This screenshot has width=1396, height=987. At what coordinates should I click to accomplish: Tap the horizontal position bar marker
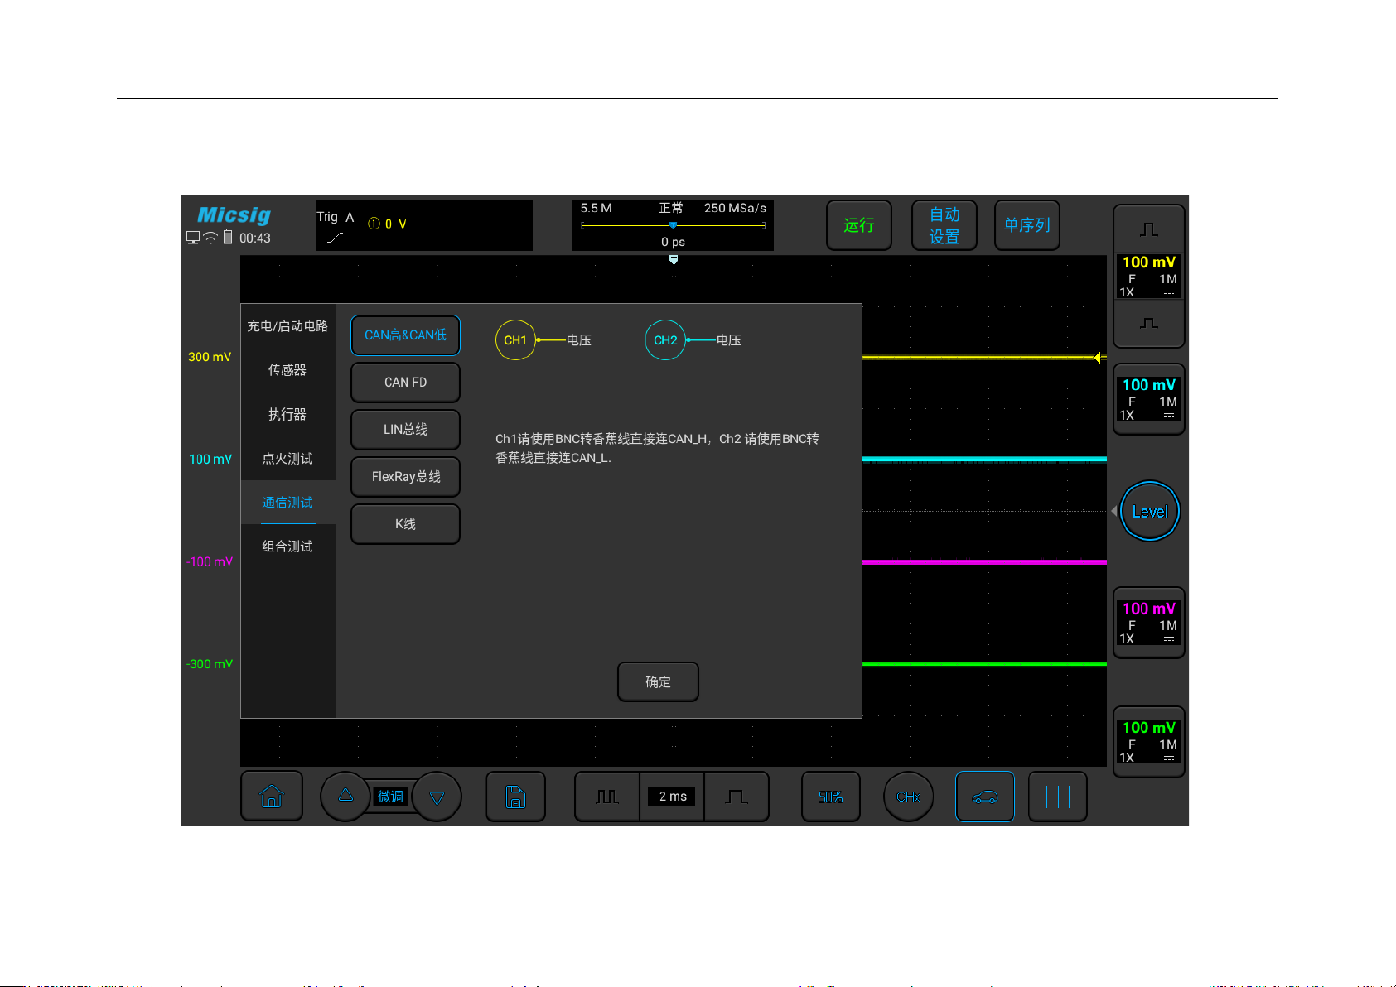(673, 225)
